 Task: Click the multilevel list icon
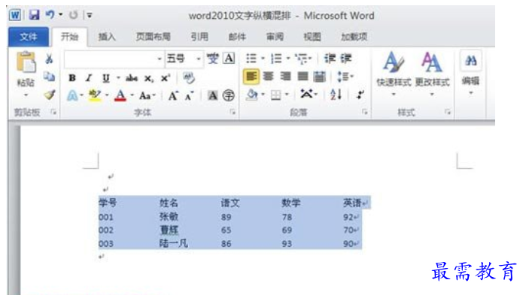(301, 59)
